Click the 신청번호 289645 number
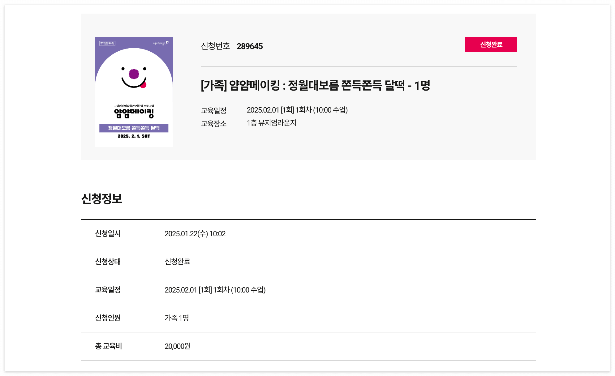This screenshot has width=615, height=376. click(250, 46)
